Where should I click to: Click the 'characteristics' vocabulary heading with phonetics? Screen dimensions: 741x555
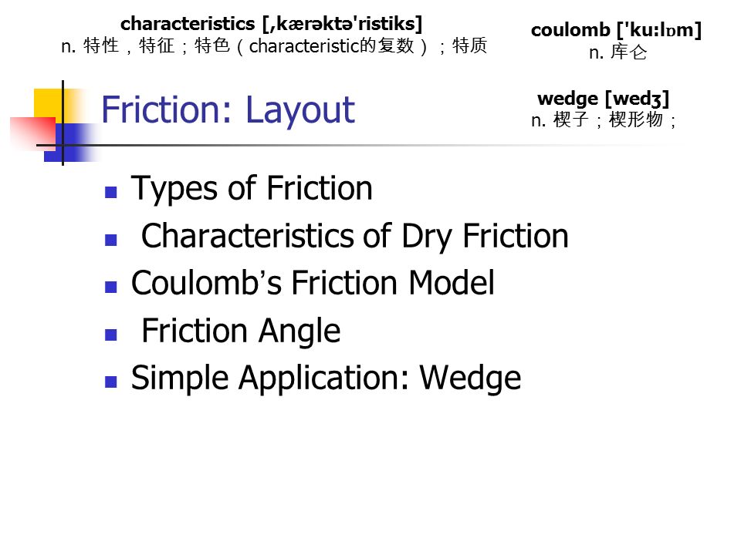pos(271,24)
